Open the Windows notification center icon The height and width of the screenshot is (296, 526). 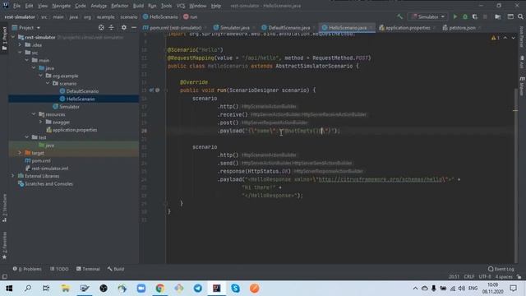(x=513, y=289)
